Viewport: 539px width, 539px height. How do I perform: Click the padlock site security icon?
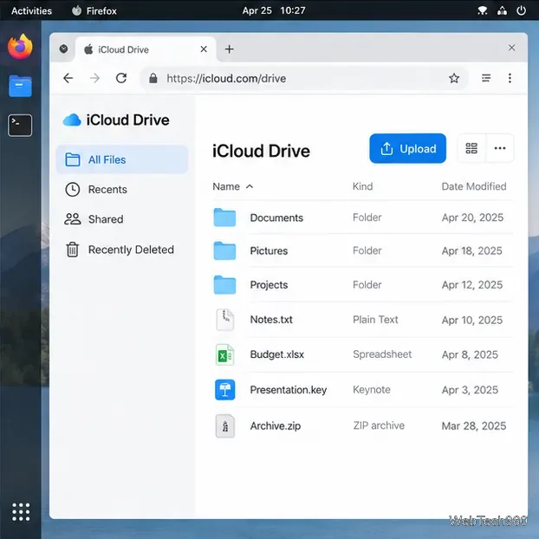pyautogui.click(x=153, y=78)
